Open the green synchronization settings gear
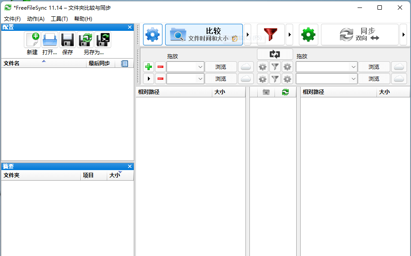411x256 pixels. (x=309, y=34)
